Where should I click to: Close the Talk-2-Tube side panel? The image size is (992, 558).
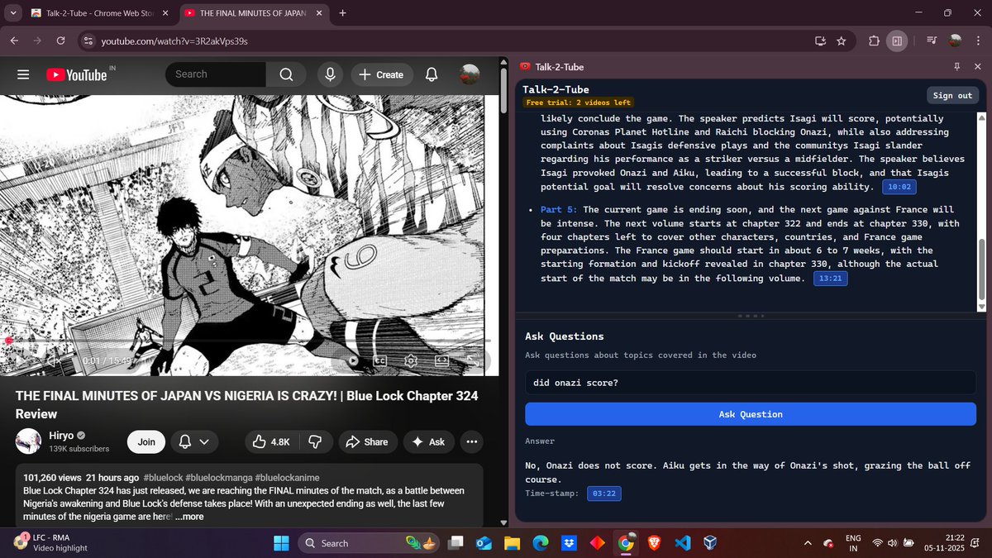coord(977,67)
